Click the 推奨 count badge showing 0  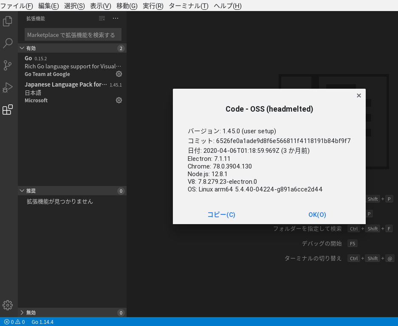121,191
